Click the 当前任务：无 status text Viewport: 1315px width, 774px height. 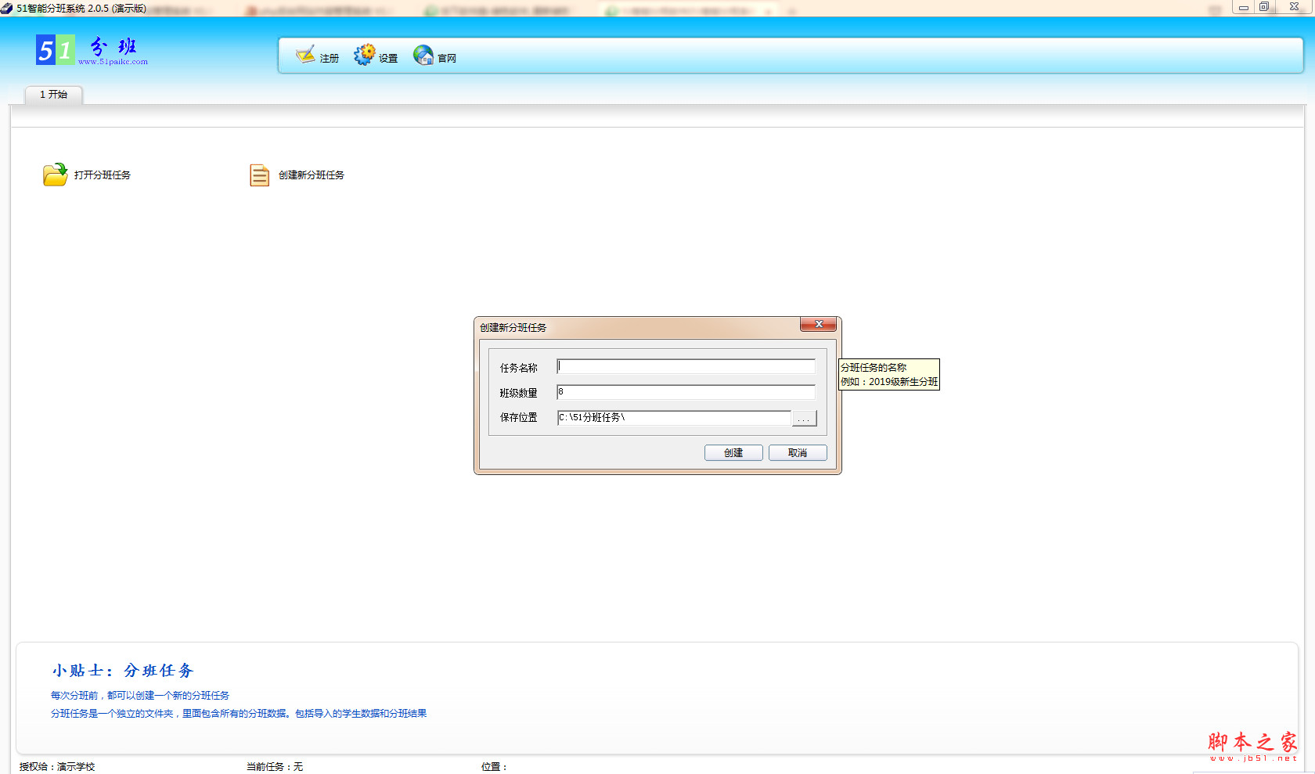coord(275,767)
